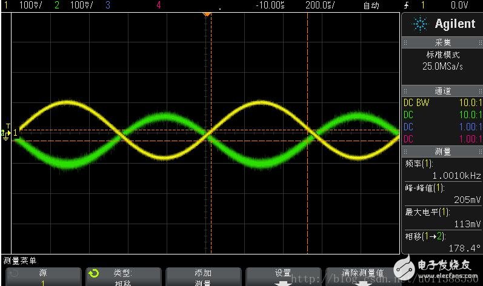This screenshot has width=483, height=286.
Task: Click the rotary arrow icon on 类型 softkey
Action: click(95, 274)
